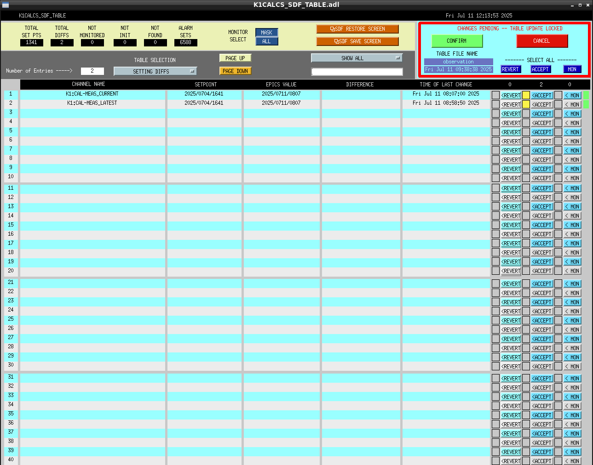The width and height of the screenshot is (593, 465).
Task: Toggle monitor checkbox for row 1
Action: pyautogui.click(x=558, y=95)
